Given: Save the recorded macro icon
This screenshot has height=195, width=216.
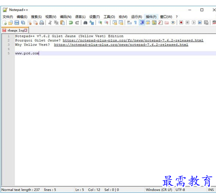Looking at the screenshot, I should (206, 22).
